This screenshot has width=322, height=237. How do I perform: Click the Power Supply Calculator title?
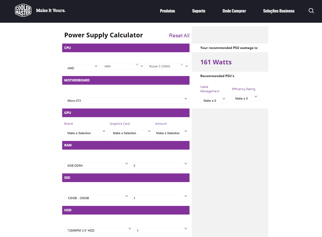click(104, 35)
